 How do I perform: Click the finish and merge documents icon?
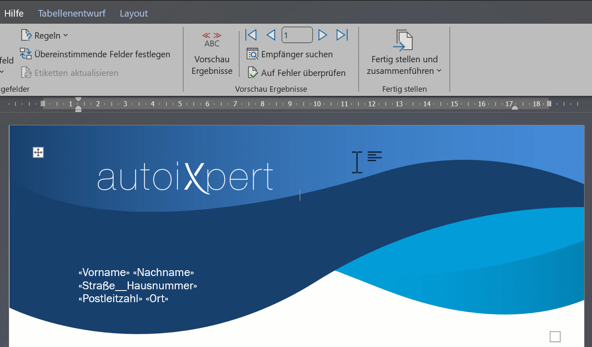click(404, 40)
